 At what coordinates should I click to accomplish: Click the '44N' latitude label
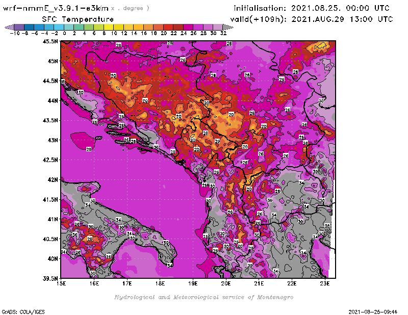tap(53, 100)
